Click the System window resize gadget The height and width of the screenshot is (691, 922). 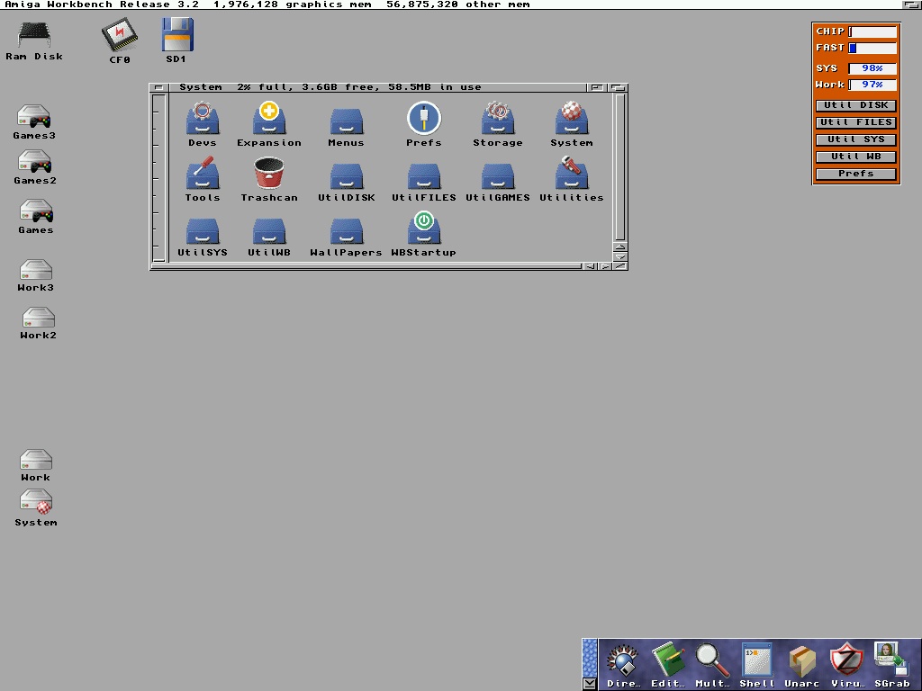[x=620, y=266]
